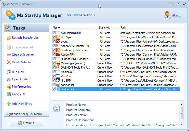Click Delete Selected link text
The height and width of the screenshot is (131, 189).
coord(22,62)
